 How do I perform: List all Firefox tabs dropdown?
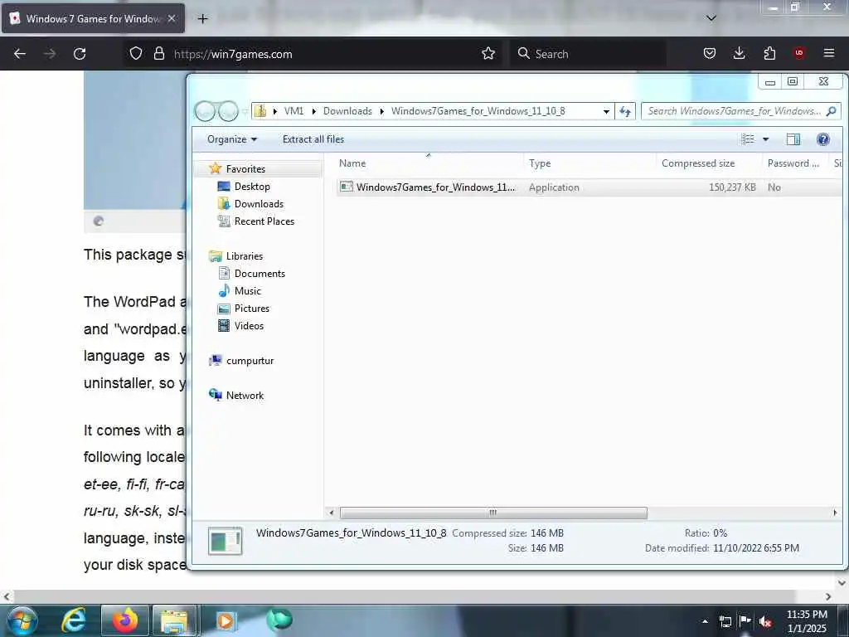[711, 18]
